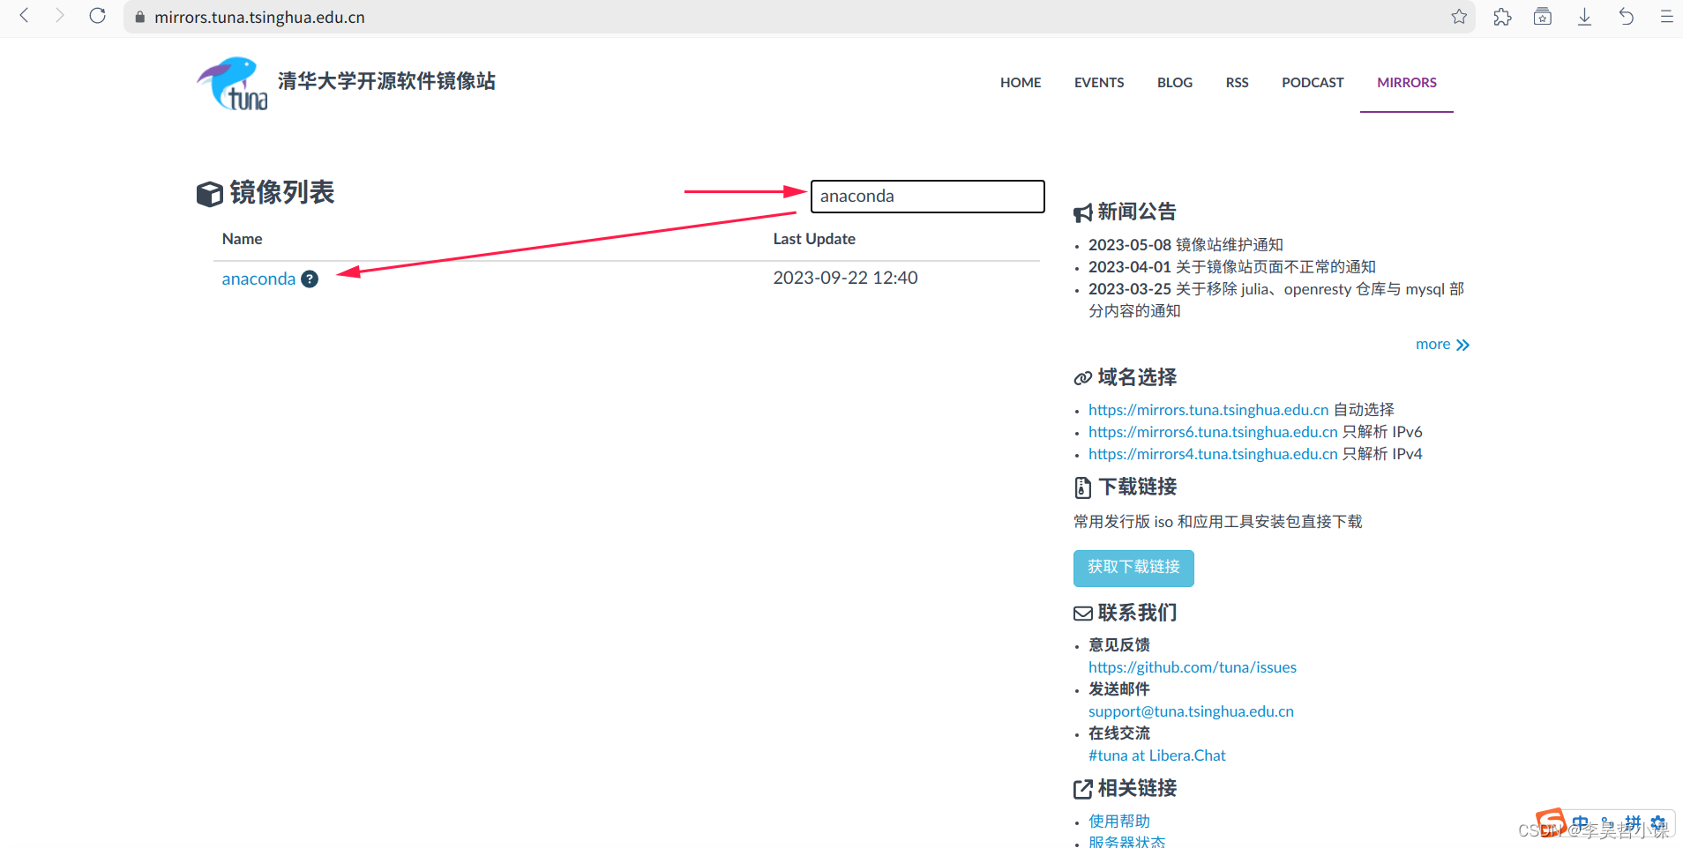Open the github.com/tuna/issues link
Screen dimensions: 1683x848
tap(1193, 666)
